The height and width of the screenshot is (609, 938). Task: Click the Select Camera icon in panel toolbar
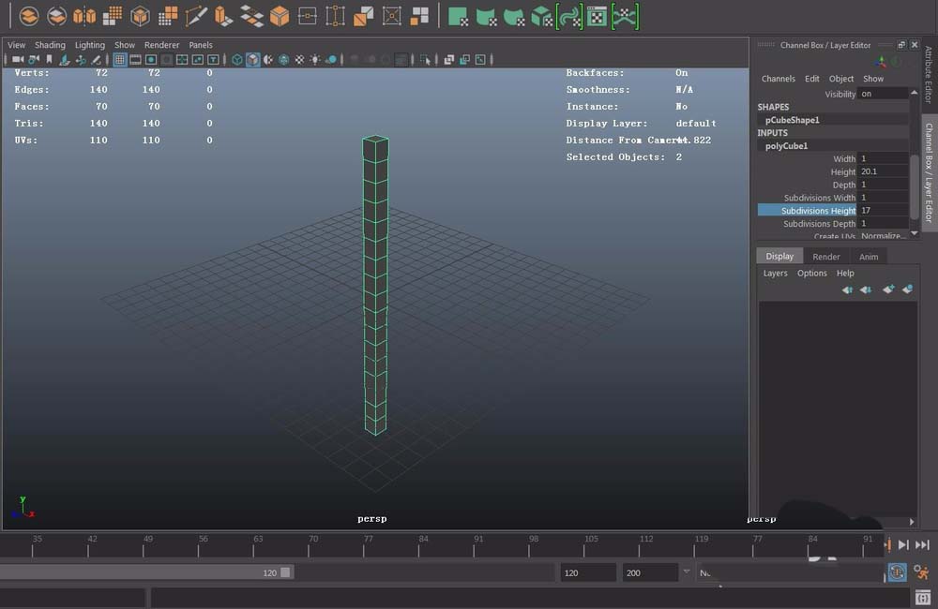(x=18, y=59)
